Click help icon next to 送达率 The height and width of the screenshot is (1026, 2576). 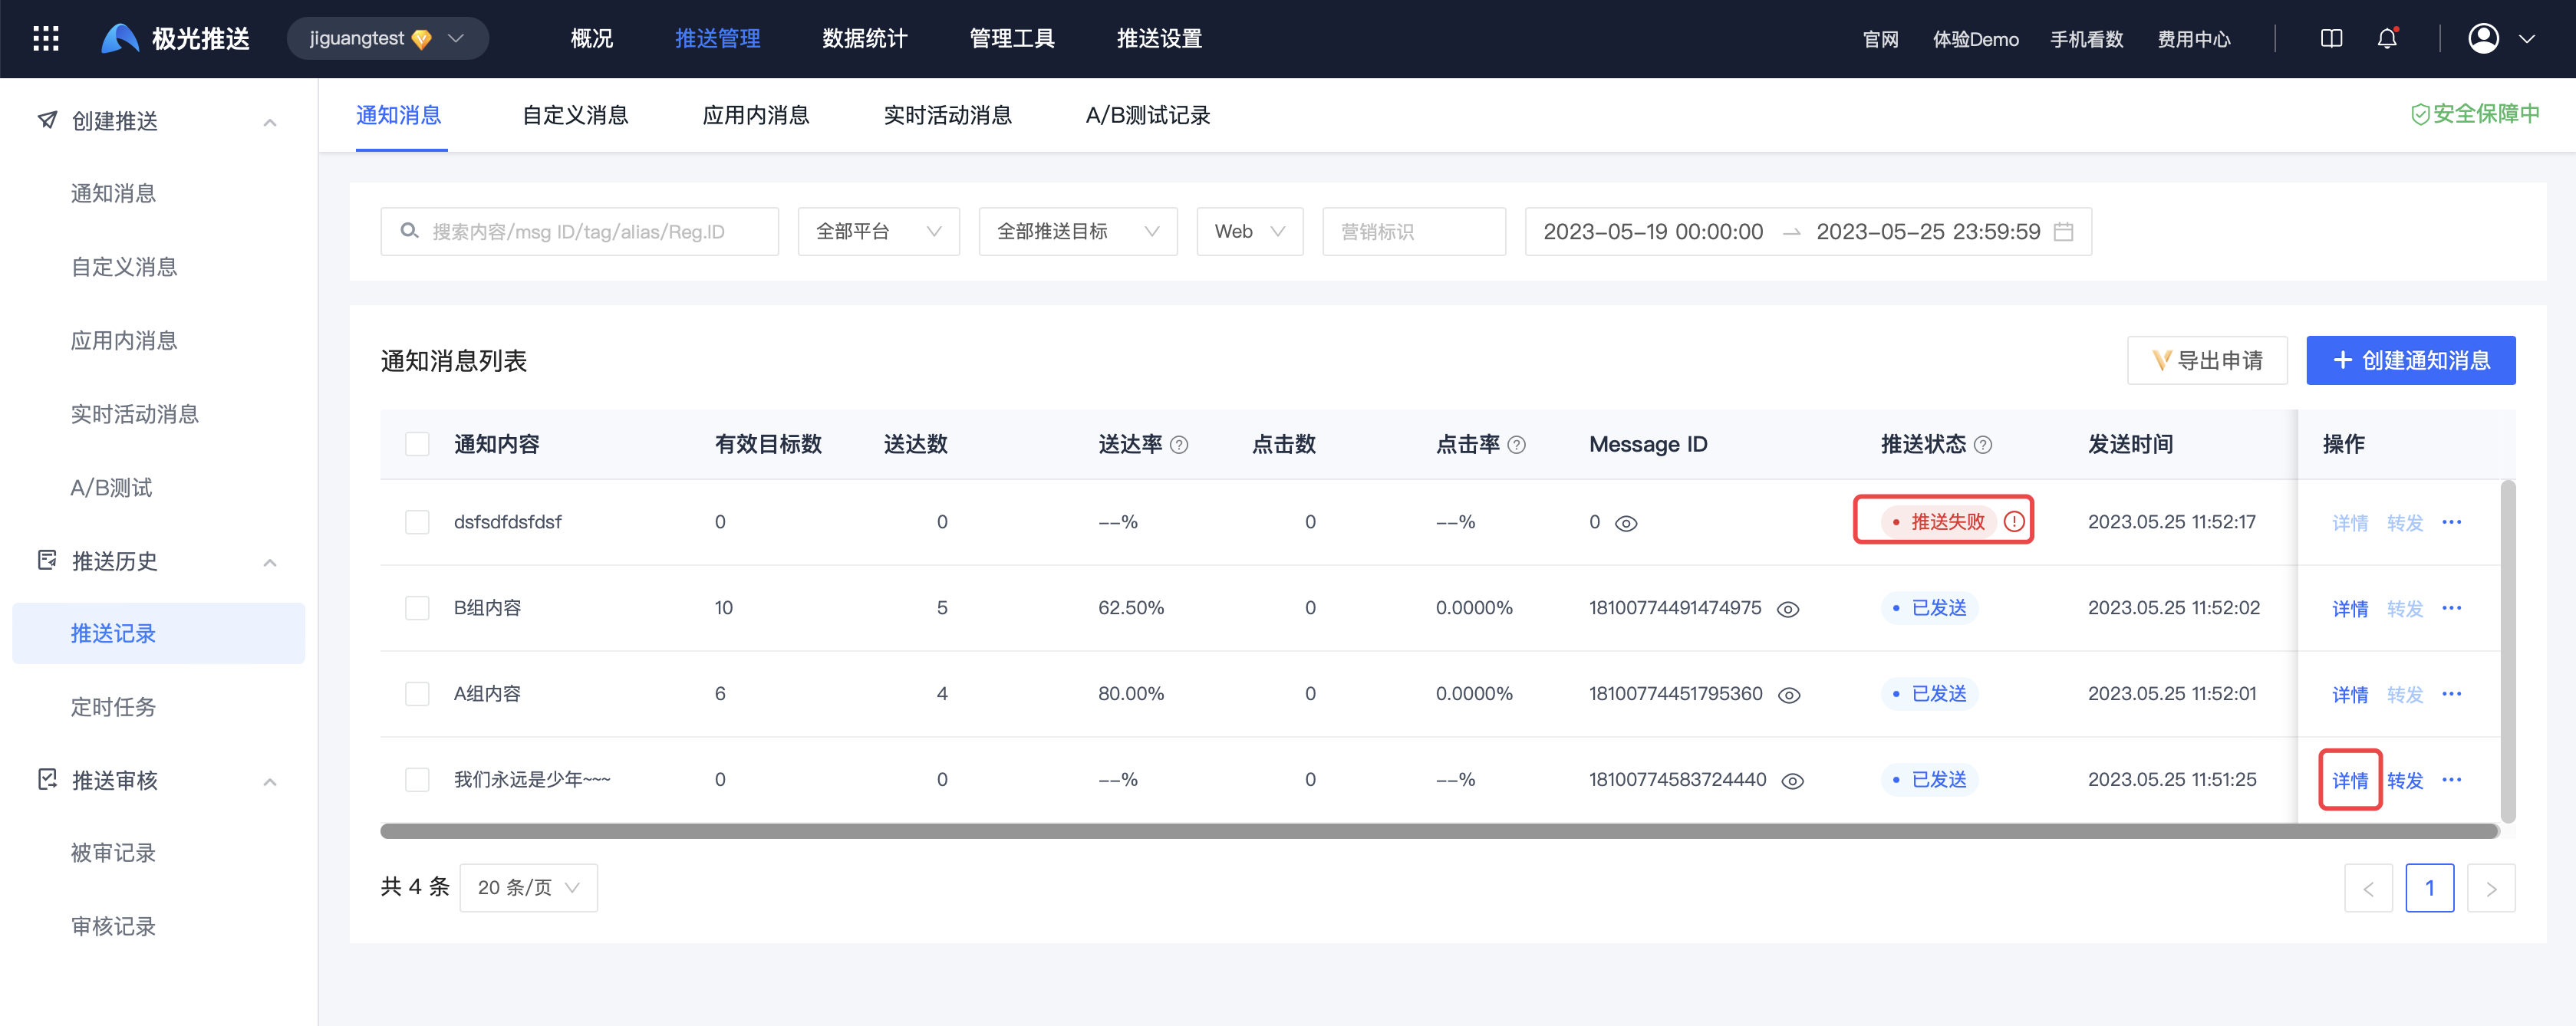point(1179,445)
